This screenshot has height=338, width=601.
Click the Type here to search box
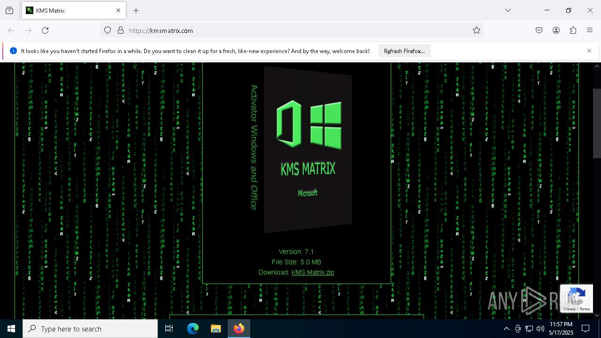point(90,329)
